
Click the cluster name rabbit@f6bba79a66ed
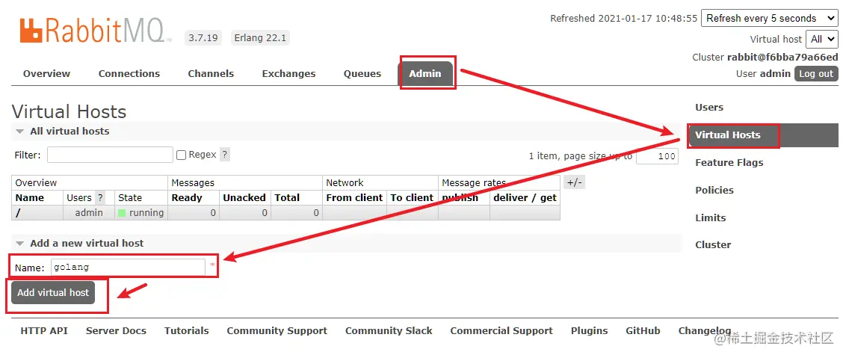click(x=783, y=58)
